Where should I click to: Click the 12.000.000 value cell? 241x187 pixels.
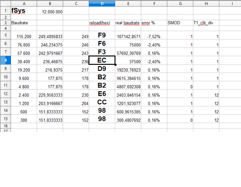pyautogui.click(x=50, y=11)
